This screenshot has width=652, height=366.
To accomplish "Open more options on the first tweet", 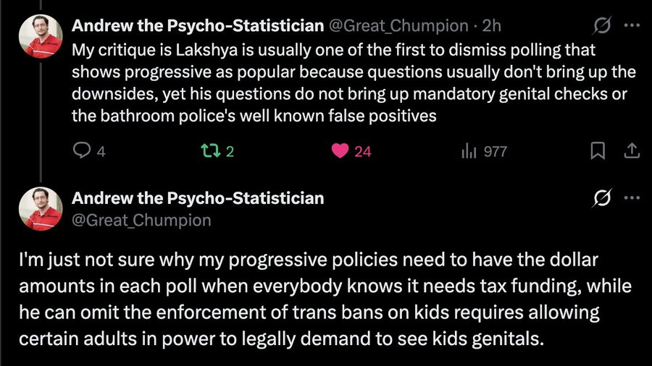I will click(632, 26).
